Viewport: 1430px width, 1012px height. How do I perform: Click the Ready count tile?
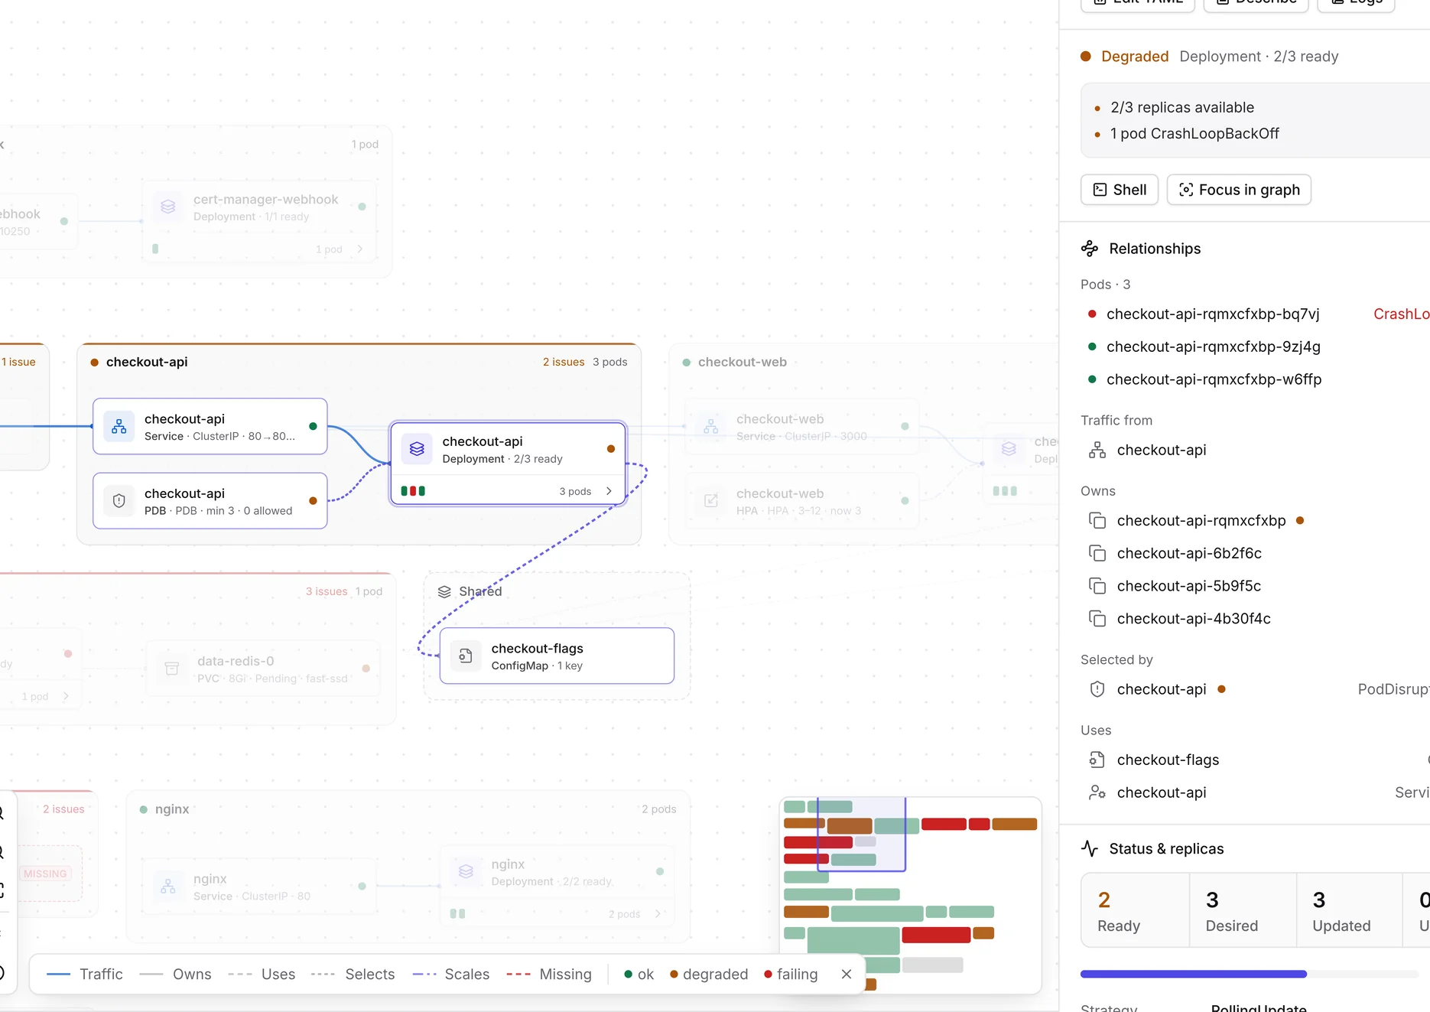pos(1135,910)
